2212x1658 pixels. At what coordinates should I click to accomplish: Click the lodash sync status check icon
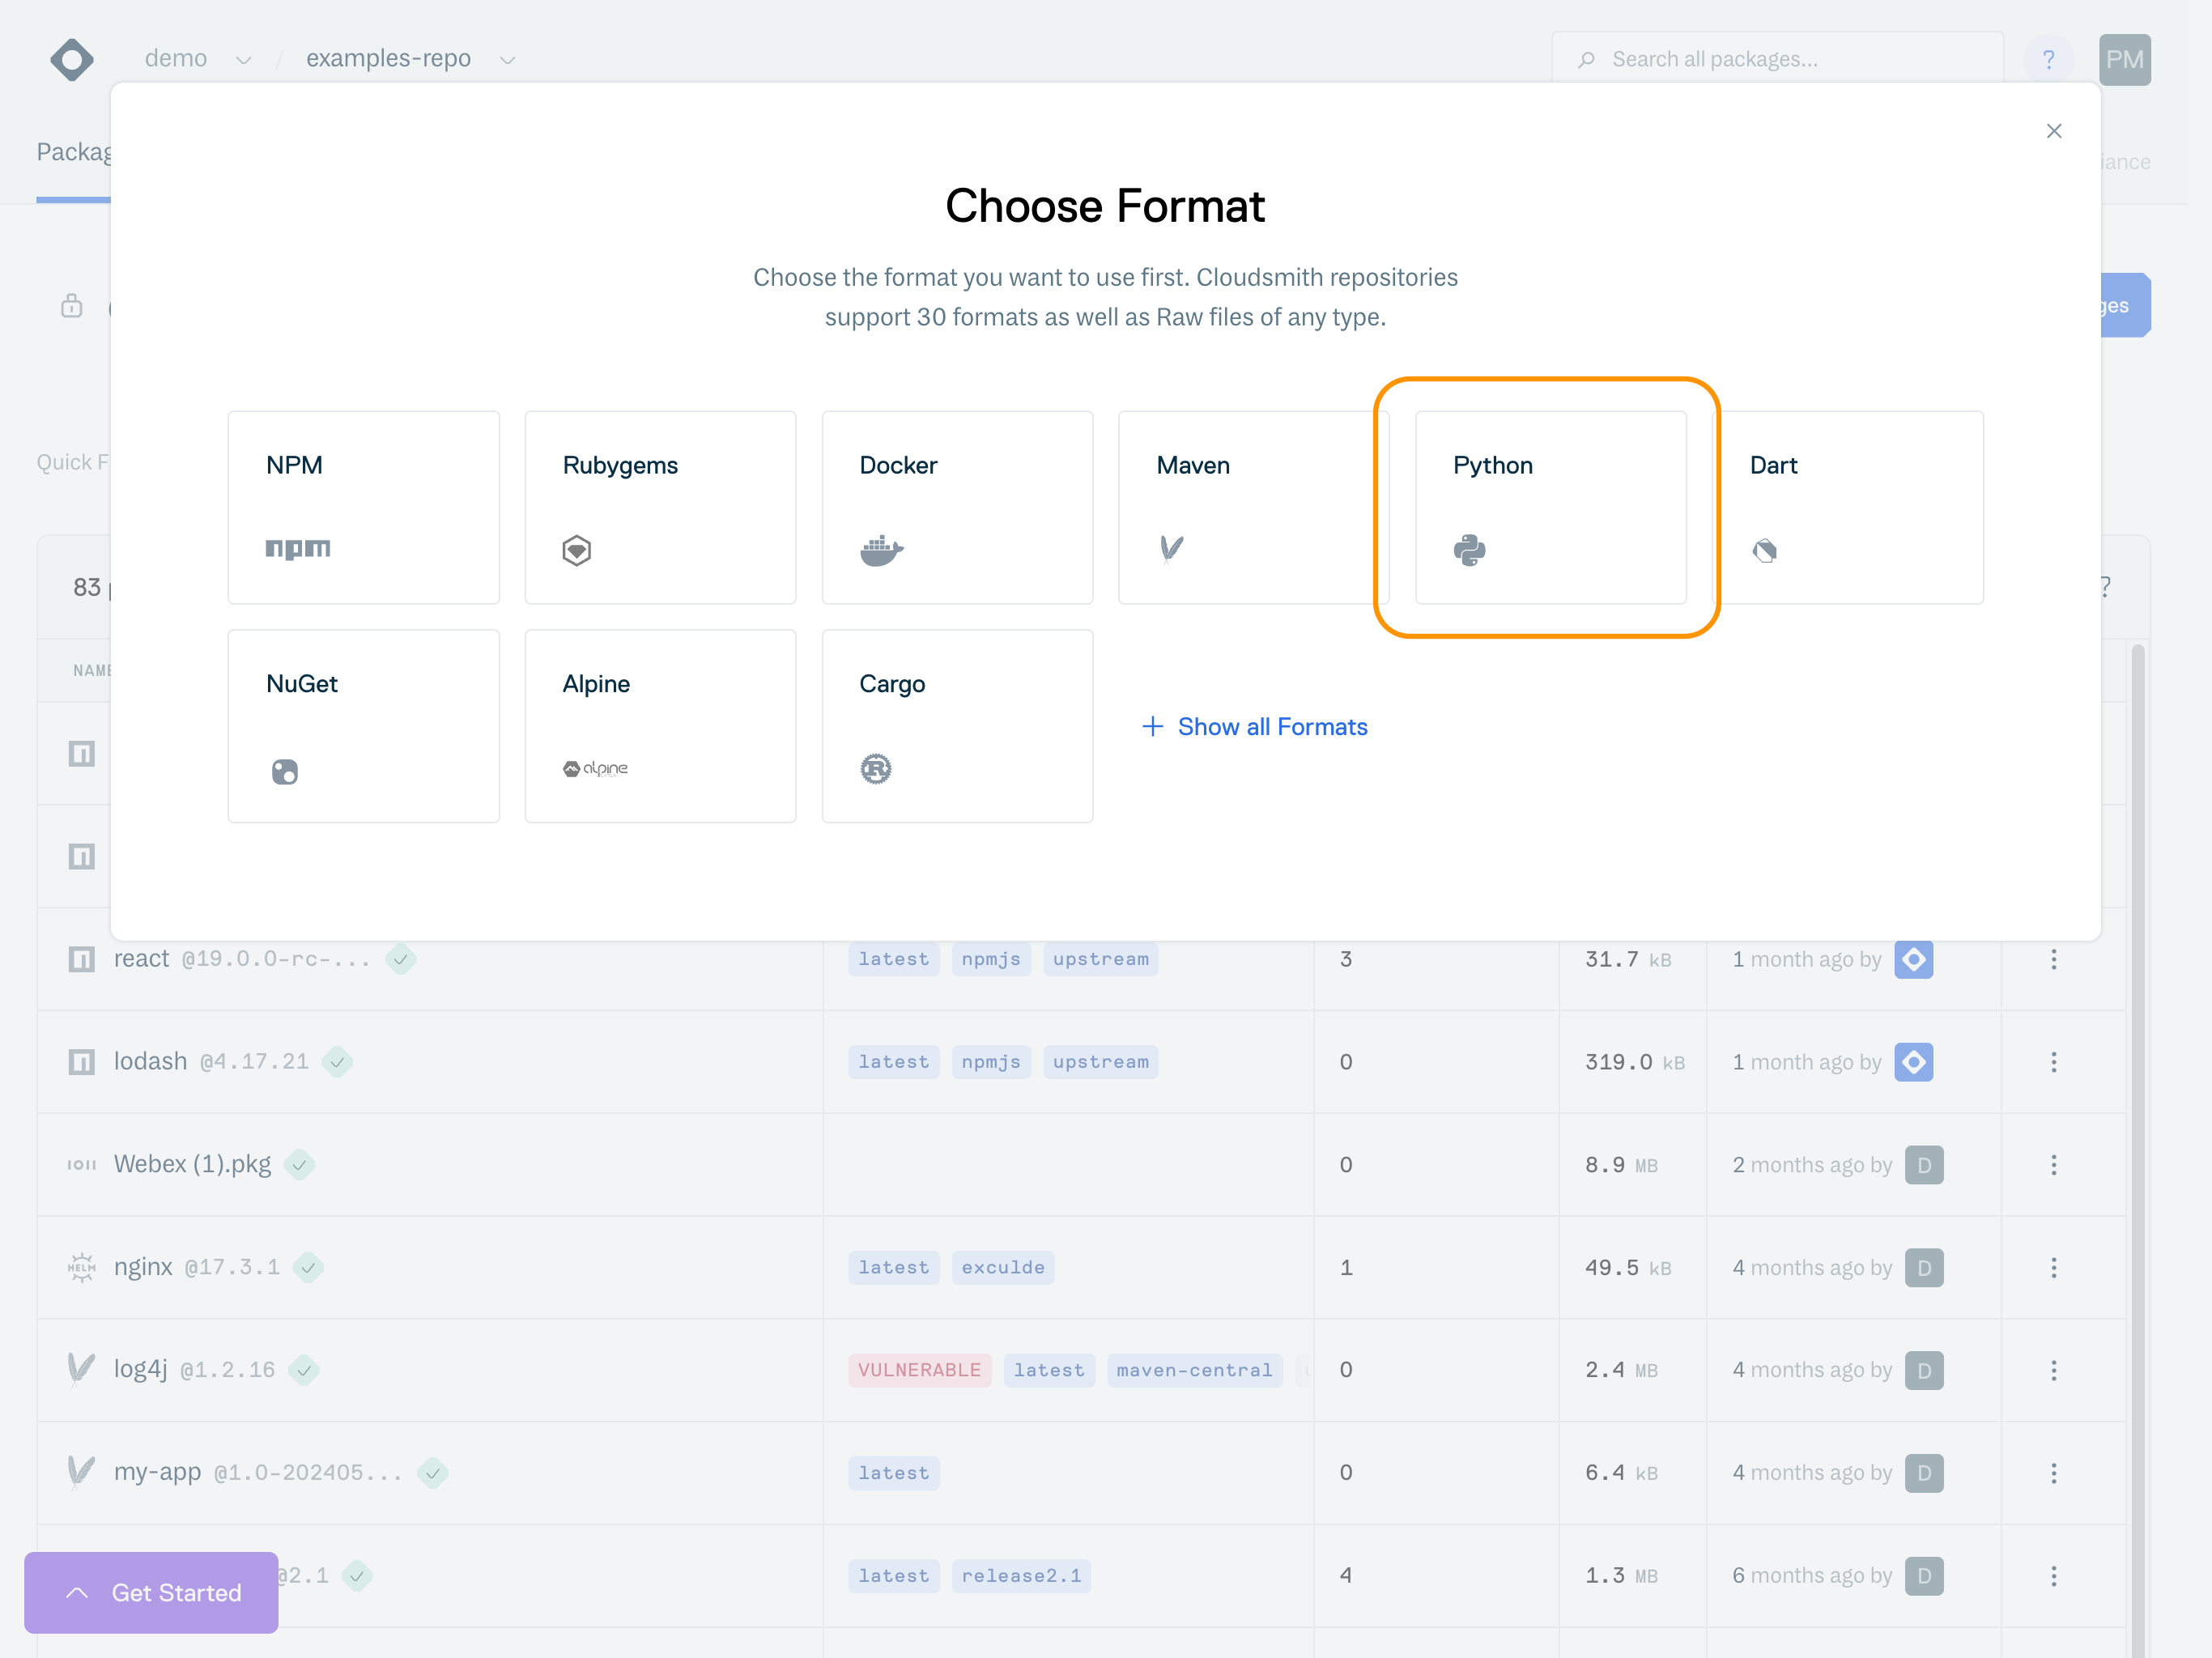(x=338, y=1062)
